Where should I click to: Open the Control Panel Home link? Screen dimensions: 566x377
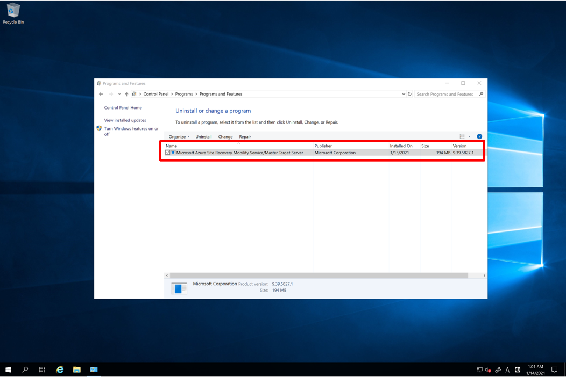[x=123, y=108]
